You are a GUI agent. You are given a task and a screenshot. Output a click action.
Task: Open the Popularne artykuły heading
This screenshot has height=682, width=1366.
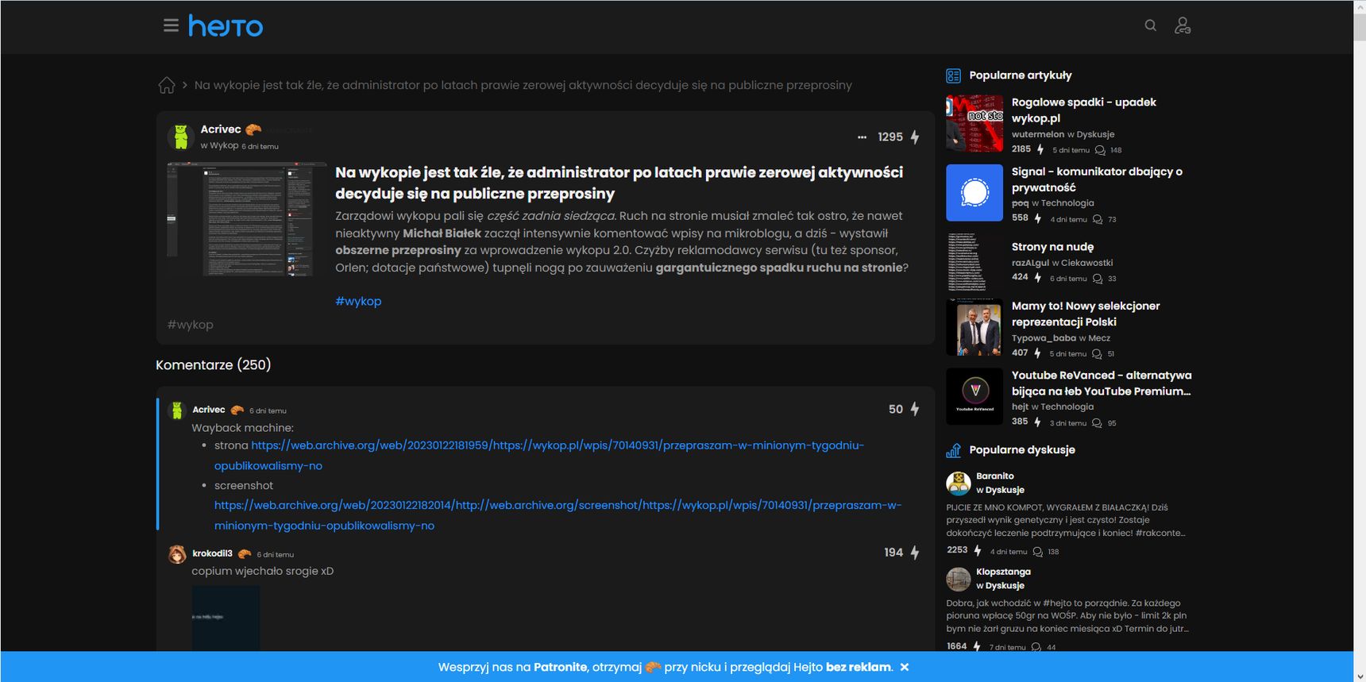[x=1021, y=75]
